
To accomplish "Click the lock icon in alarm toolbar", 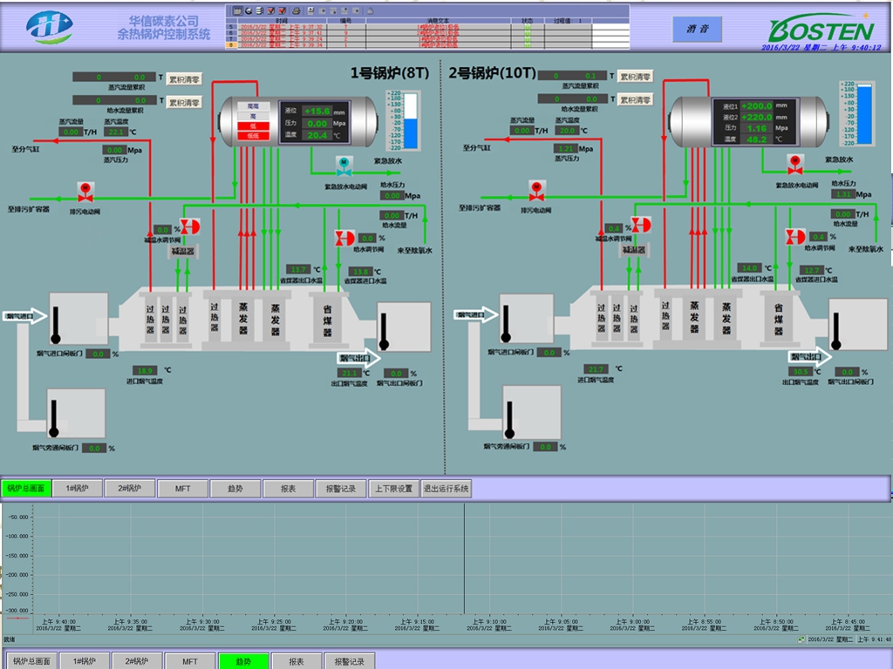I will pyautogui.click(x=370, y=10).
